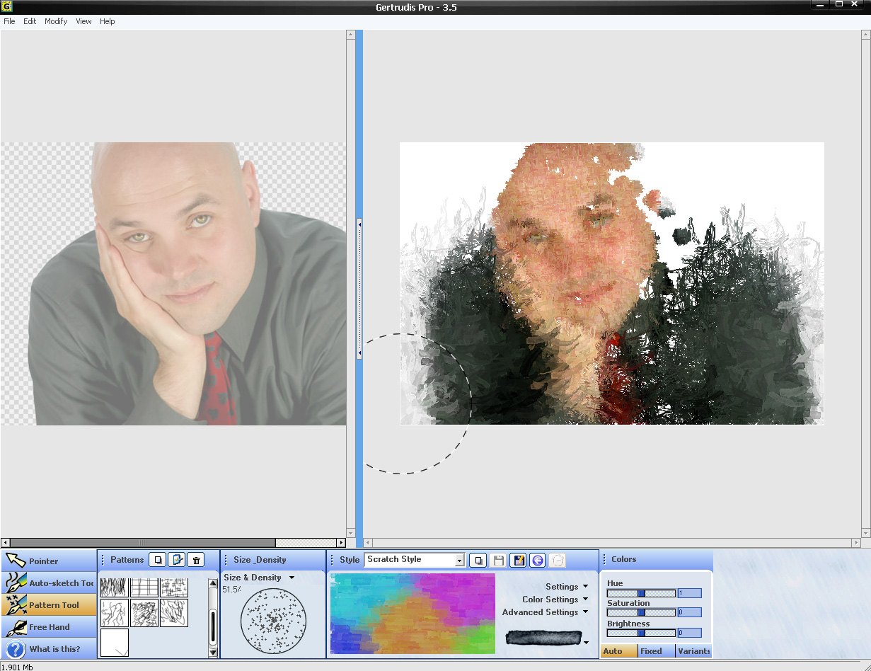Select the wavy scratches pattern thumbnail right of scribble
871x671 pixels.
click(x=173, y=613)
